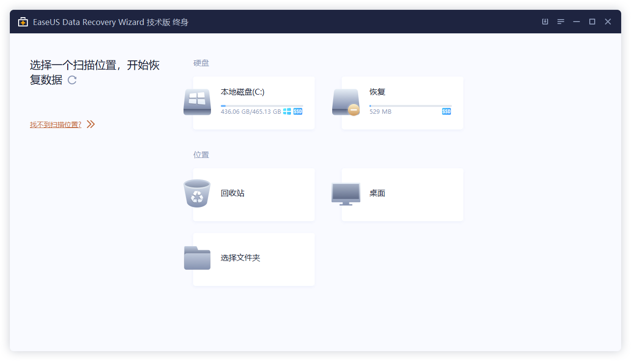Expand the double-chevron next to missing location link
The height and width of the screenshot is (361, 631).
pos(90,124)
